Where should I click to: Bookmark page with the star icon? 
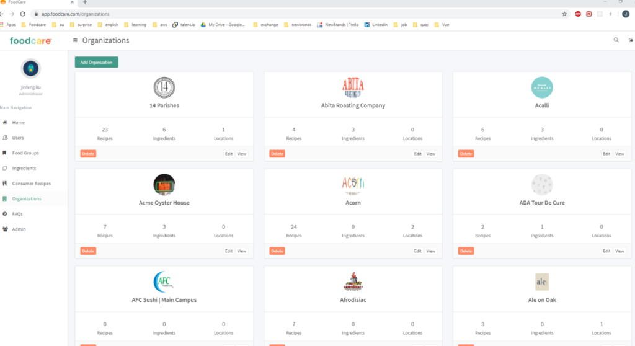coord(564,14)
